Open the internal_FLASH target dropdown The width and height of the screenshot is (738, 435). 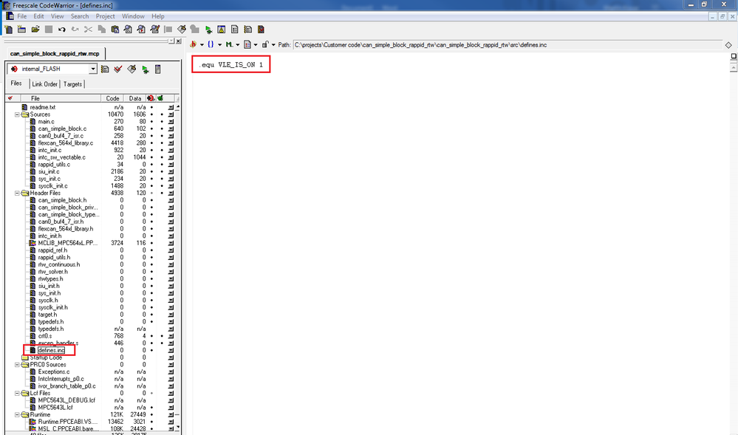point(93,69)
